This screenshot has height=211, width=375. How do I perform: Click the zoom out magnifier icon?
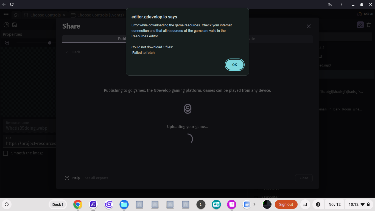[x=7, y=43]
